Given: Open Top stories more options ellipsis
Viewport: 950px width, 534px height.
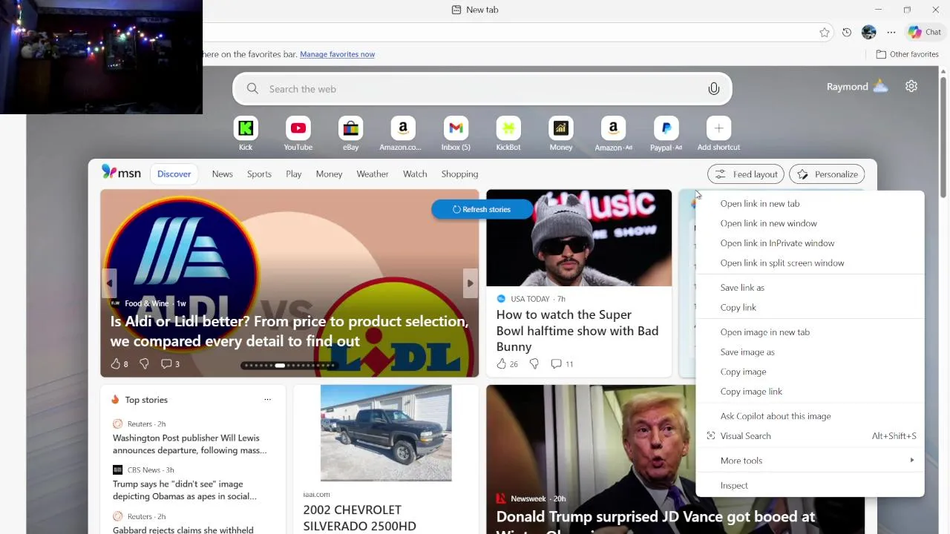Looking at the screenshot, I should [x=267, y=400].
